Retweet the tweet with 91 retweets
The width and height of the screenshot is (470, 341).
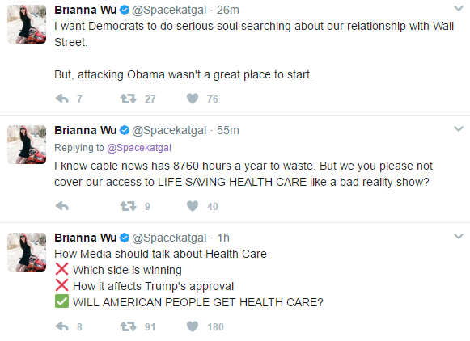point(129,326)
